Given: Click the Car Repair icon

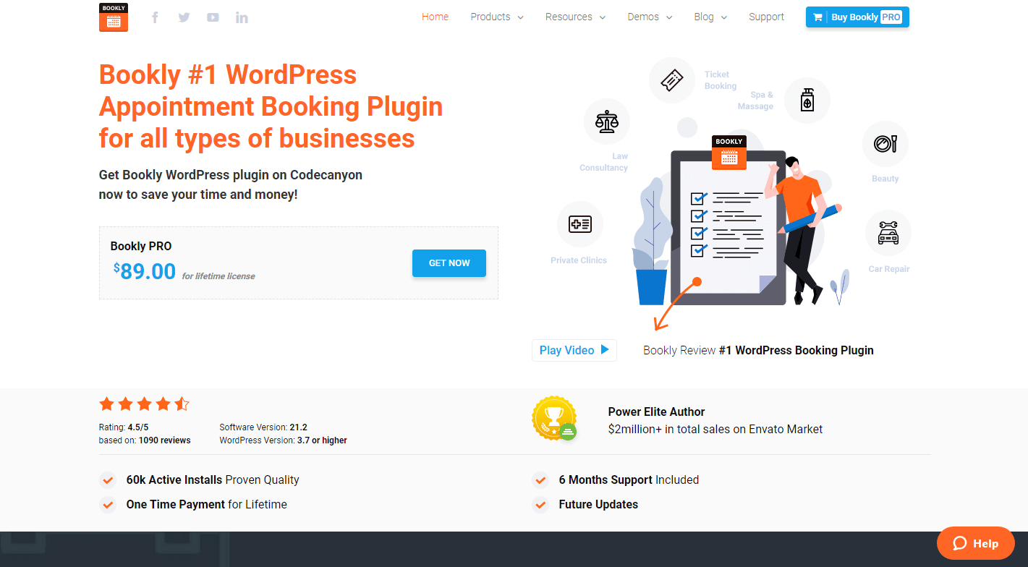Looking at the screenshot, I should 888,233.
